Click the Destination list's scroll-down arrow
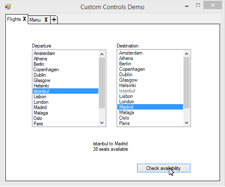The image size is (225, 187). (186, 123)
